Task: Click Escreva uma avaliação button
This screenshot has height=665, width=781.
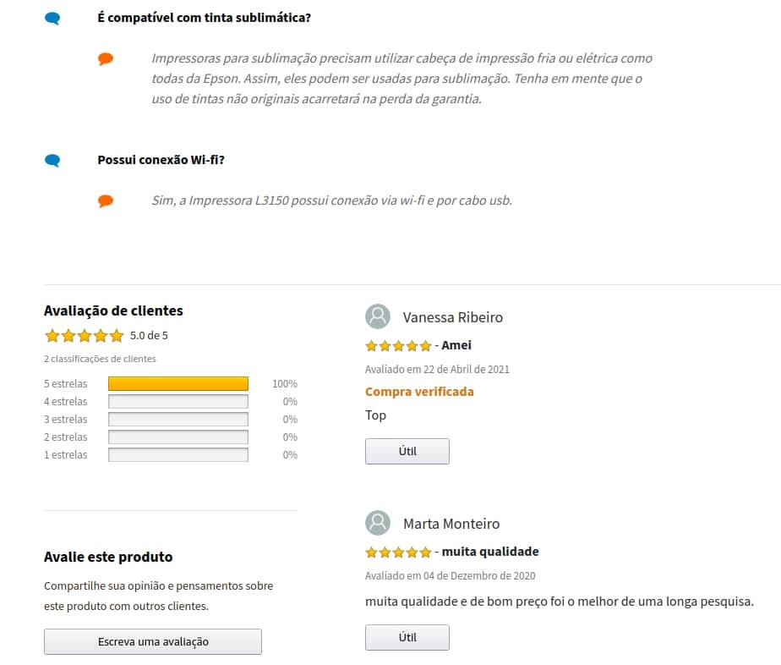Action: point(153,641)
